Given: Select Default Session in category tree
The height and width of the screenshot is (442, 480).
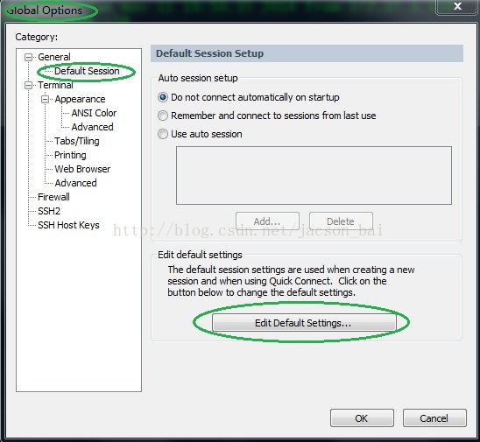Looking at the screenshot, I should click(87, 71).
